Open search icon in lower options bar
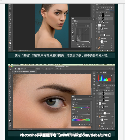Viewport: 125px width, 140px height. [x=110, y=69]
